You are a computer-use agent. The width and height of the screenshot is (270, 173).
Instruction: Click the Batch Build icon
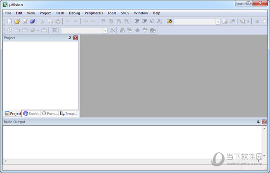tap(33, 30)
